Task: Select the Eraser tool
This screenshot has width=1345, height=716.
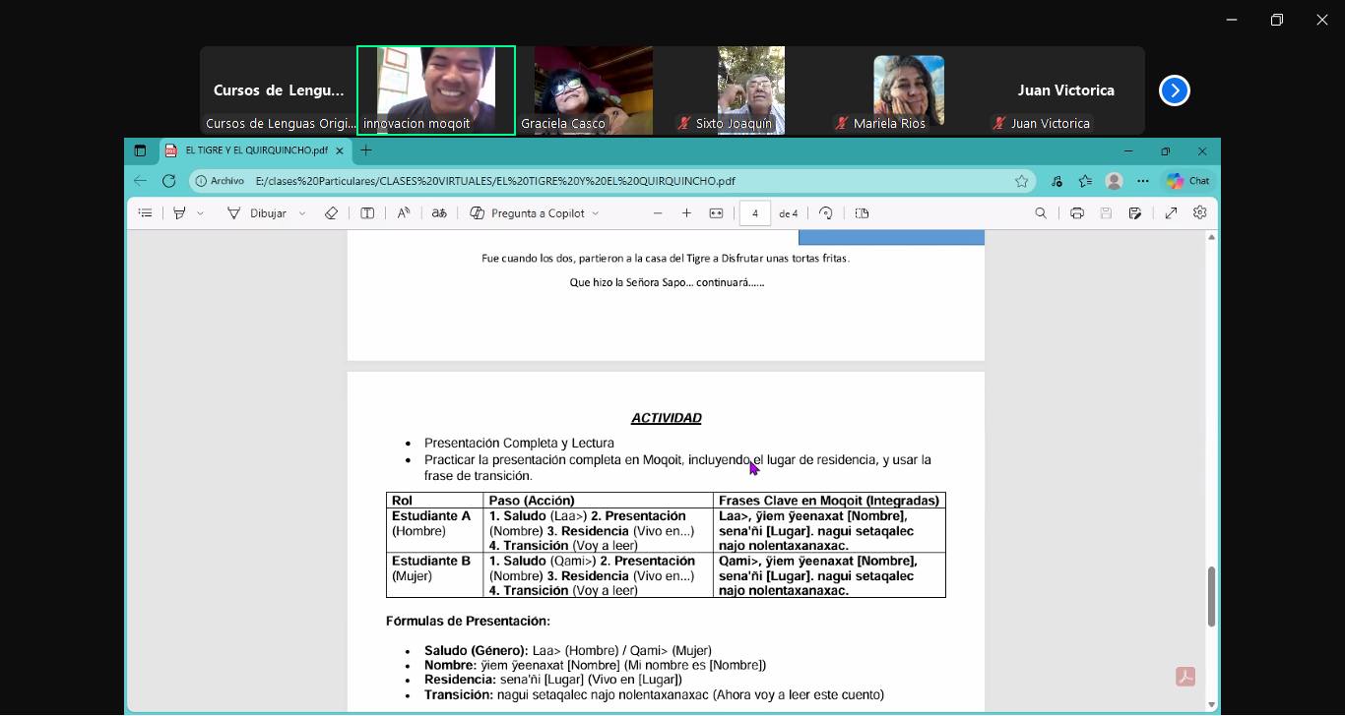Action: tap(331, 213)
